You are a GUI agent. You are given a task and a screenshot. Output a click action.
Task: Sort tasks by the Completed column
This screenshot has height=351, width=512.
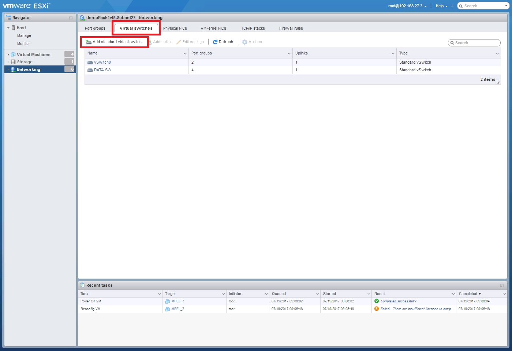click(x=470, y=294)
